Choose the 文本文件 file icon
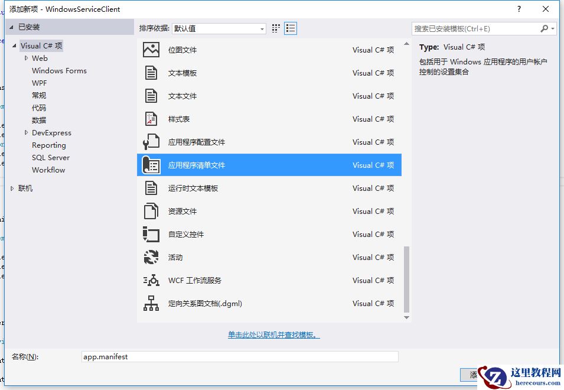The width and height of the screenshot is (564, 390). (x=151, y=96)
